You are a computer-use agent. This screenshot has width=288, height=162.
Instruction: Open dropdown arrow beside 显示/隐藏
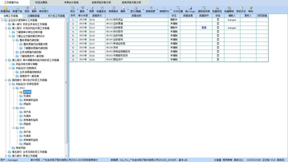[x=143, y=10]
